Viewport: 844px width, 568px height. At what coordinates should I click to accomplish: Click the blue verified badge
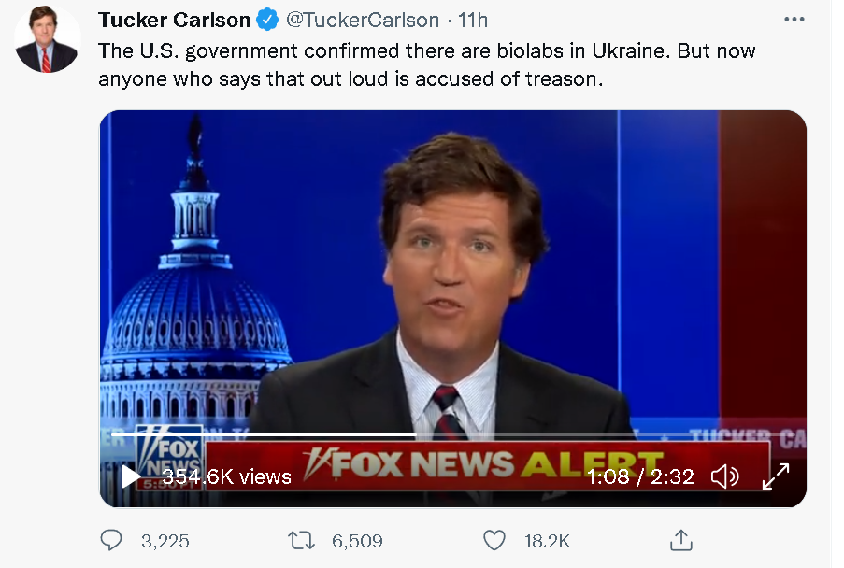coord(268,20)
